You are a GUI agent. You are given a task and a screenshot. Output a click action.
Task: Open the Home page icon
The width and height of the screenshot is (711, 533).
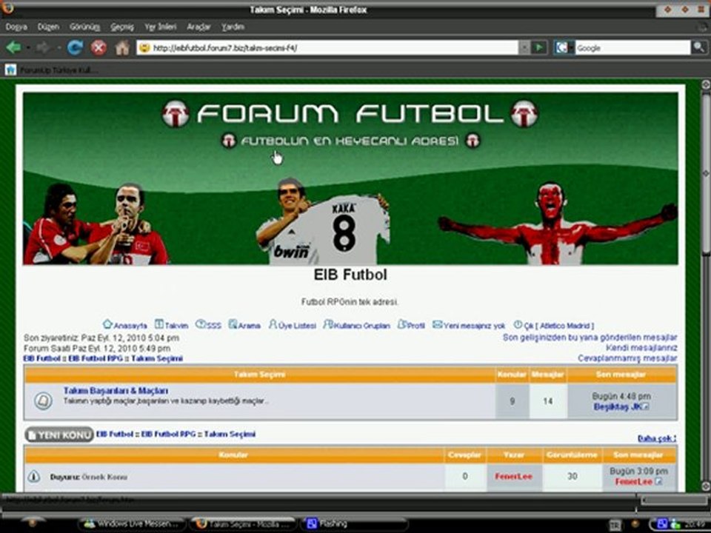(122, 47)
